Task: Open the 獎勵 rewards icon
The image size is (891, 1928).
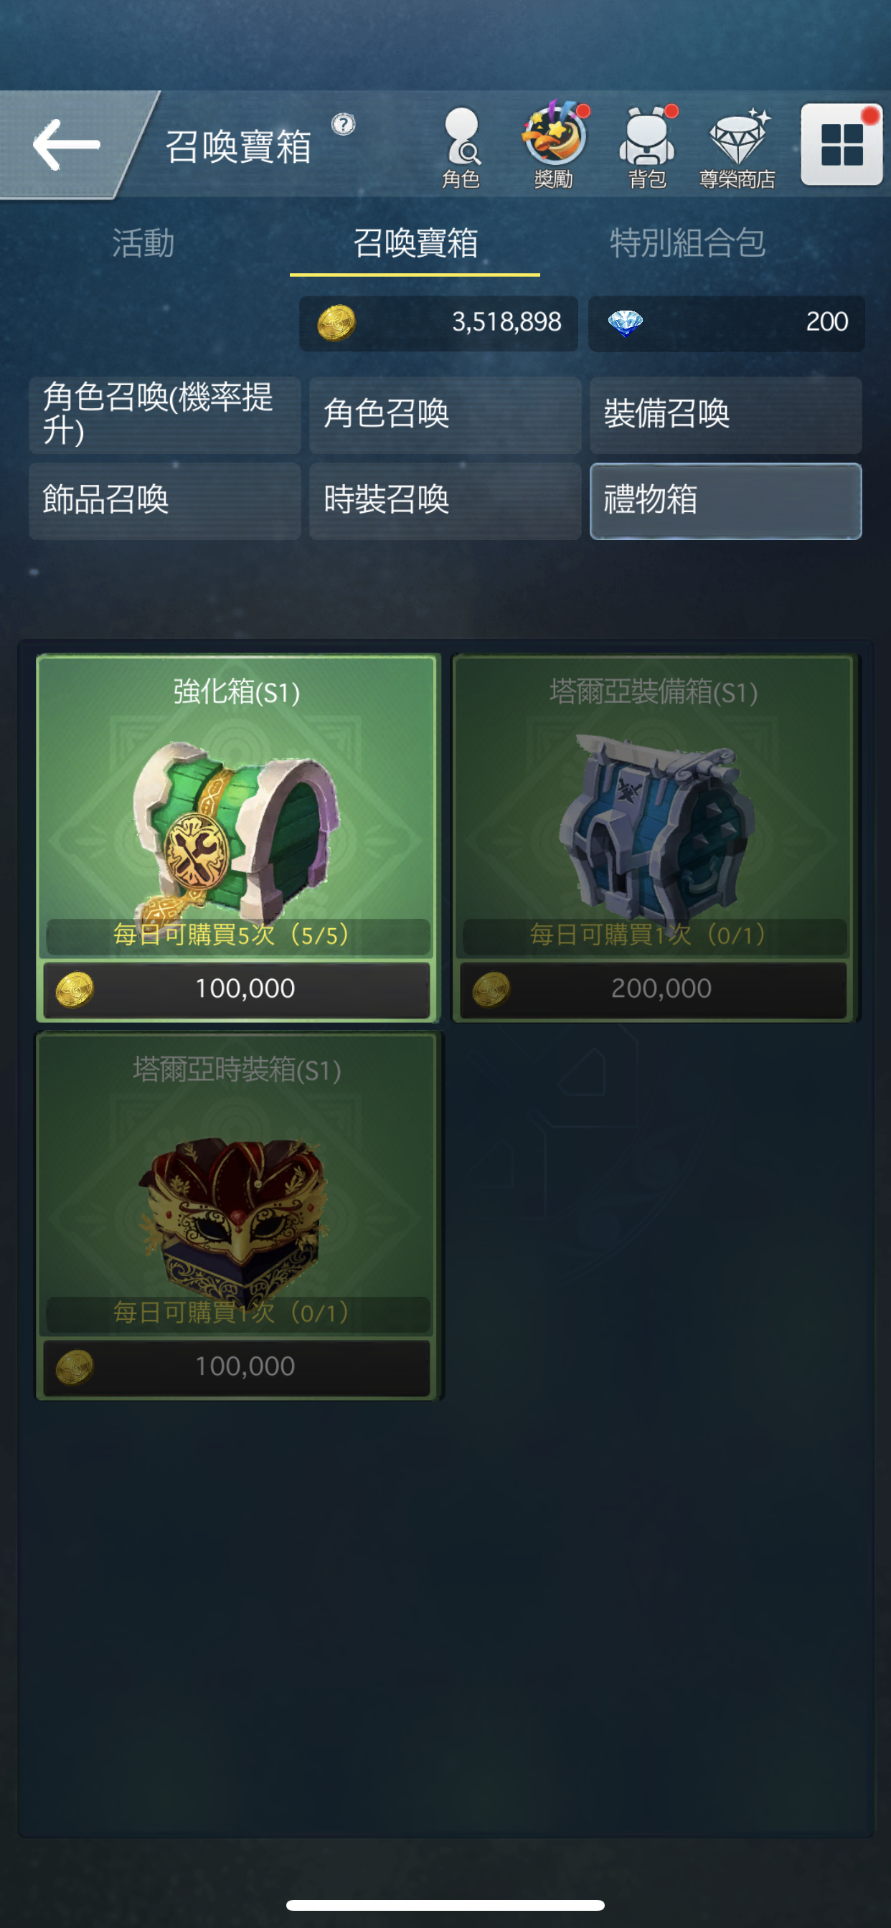Action: pyautogui.click(x=554, y=146)
